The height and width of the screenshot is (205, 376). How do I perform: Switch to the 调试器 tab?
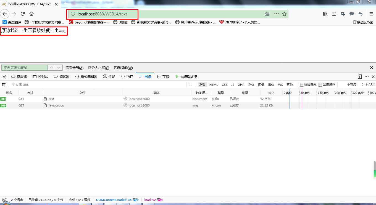point(62,77)
